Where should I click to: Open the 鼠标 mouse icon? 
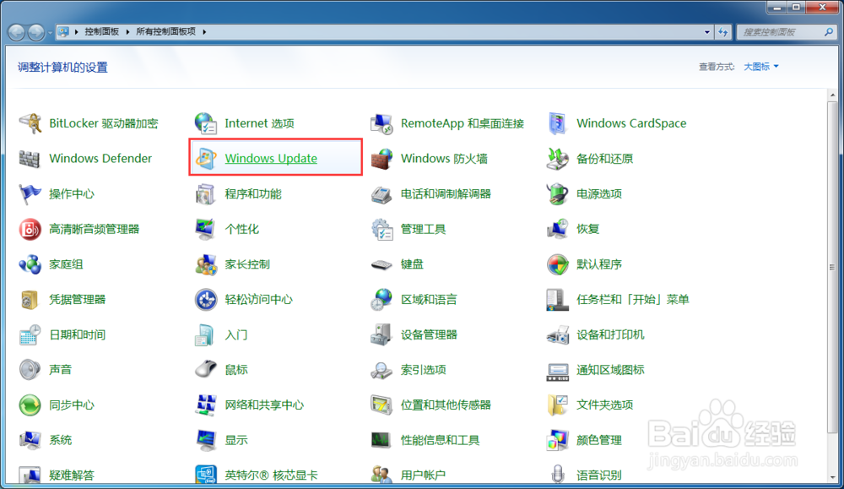tap(206, 370)
